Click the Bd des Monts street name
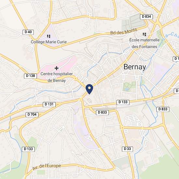The width and height of the screenshot is (179, 179). coord(124,31)
